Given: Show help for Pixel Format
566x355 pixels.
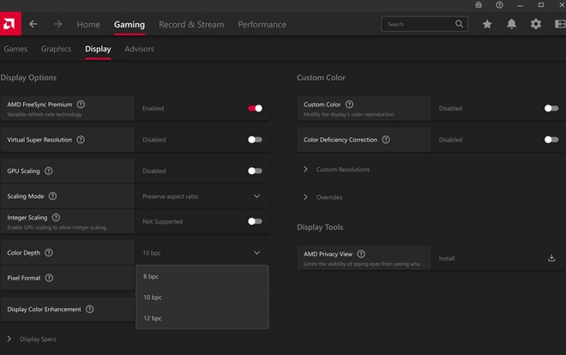Looking at the screenshot, I should [x=49, y=278].
